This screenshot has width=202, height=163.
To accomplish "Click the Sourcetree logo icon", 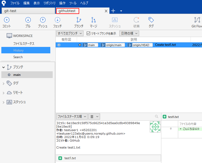I will tap(4, 3).
